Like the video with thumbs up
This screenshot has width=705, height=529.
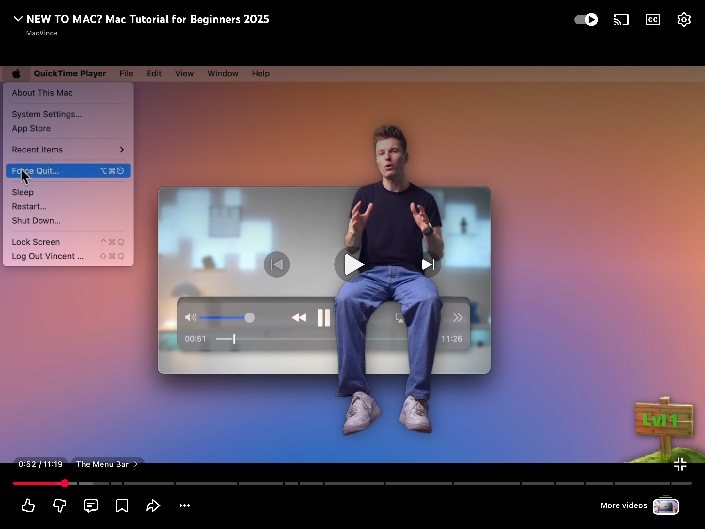(x=28, y=505)
